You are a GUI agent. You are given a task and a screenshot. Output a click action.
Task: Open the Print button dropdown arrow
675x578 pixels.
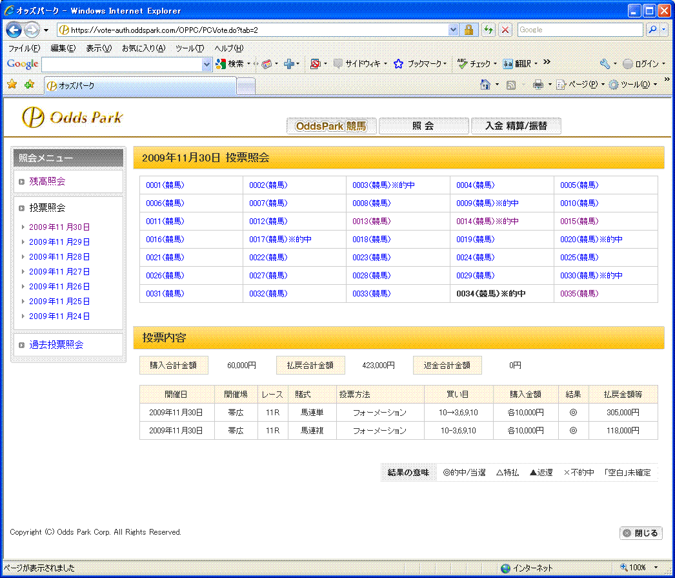[x=550, y=85]
